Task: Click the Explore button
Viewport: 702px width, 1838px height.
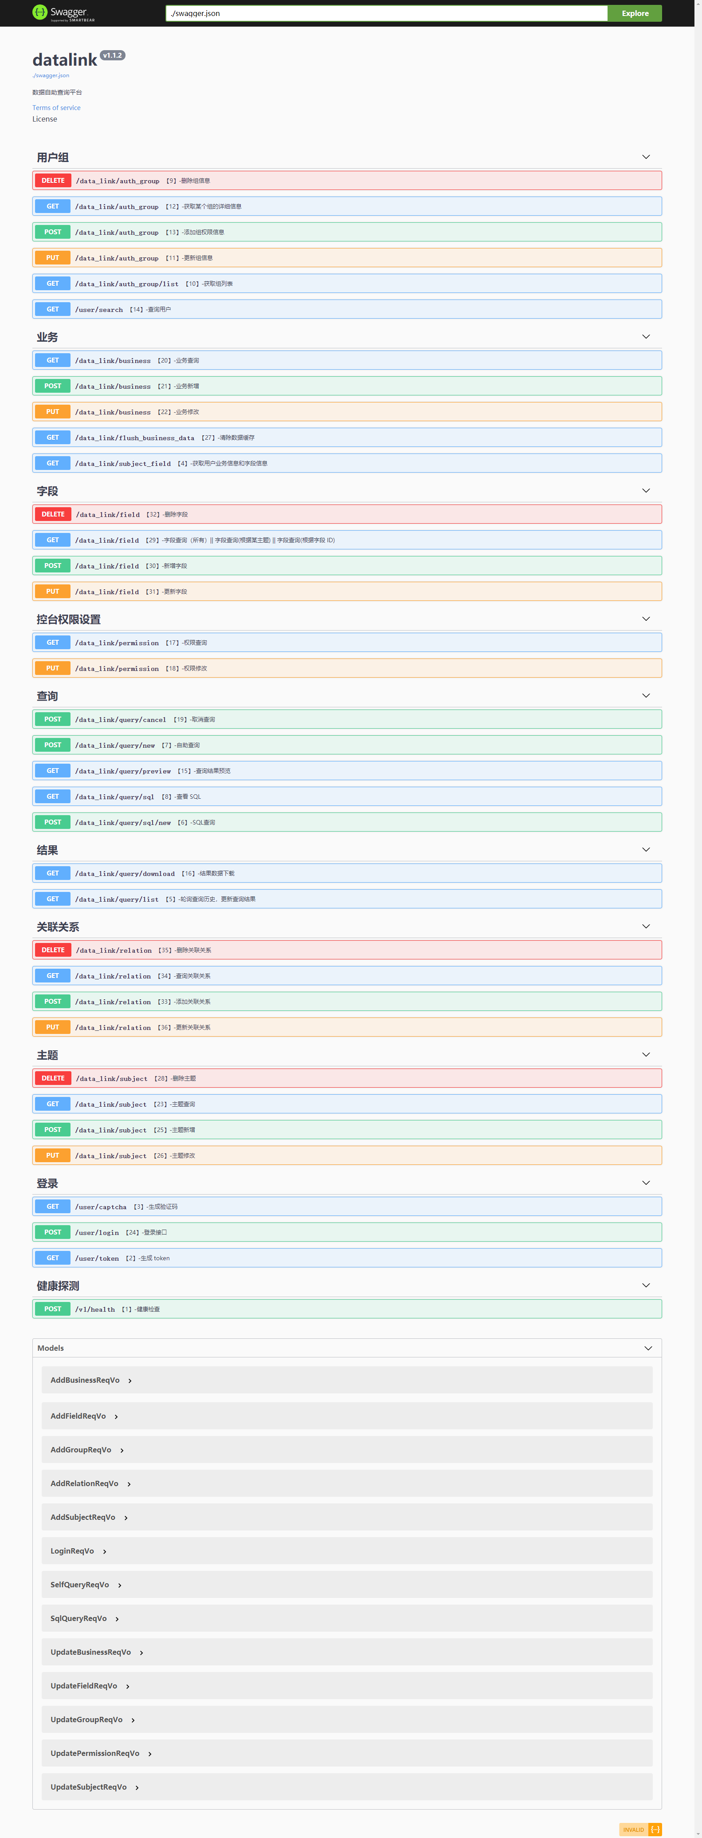Action: 634,13
